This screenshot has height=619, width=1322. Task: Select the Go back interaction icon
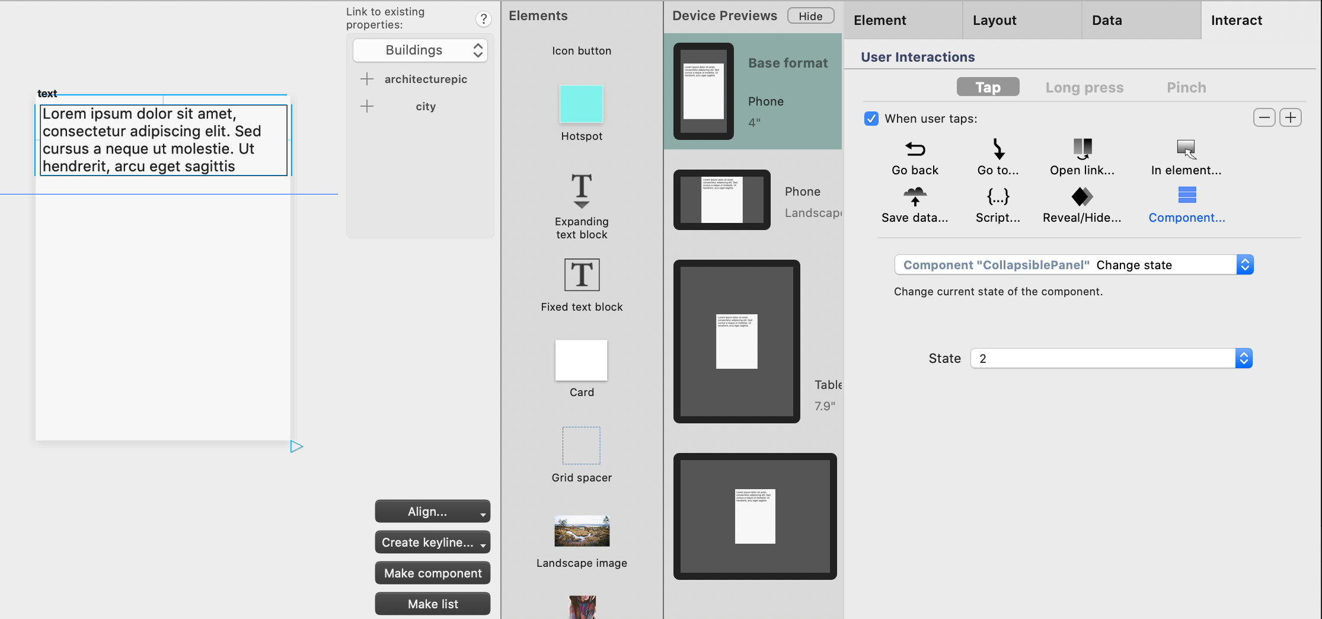(x=915, y=149)
